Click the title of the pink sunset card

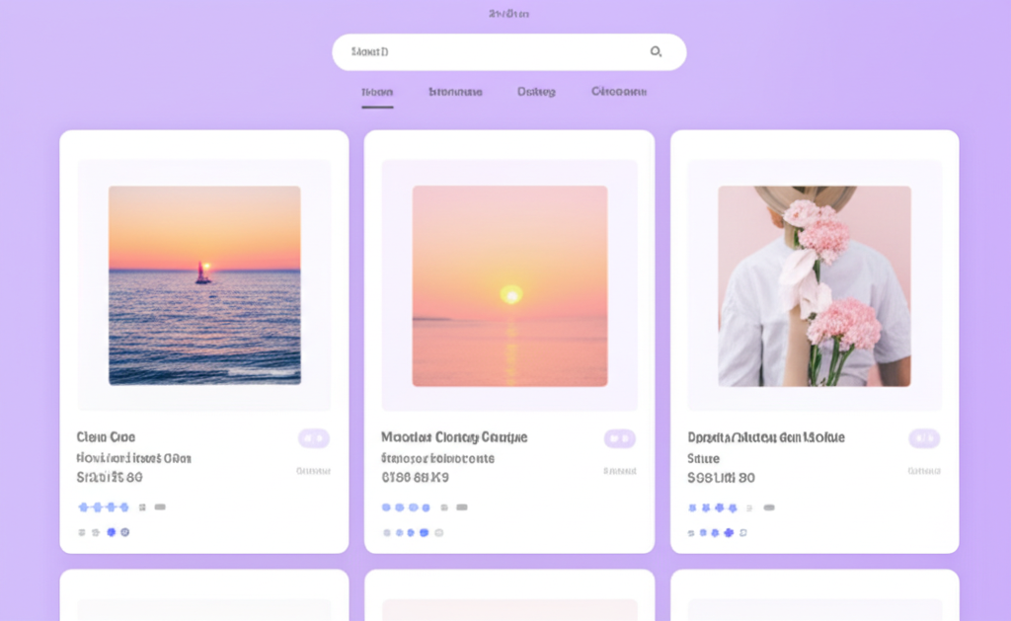[454, 437]
